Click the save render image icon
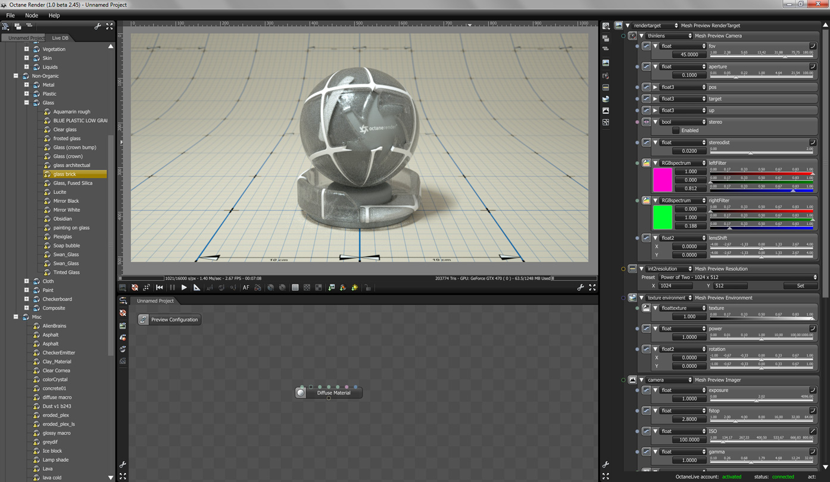830x482 pixels. 332,287
